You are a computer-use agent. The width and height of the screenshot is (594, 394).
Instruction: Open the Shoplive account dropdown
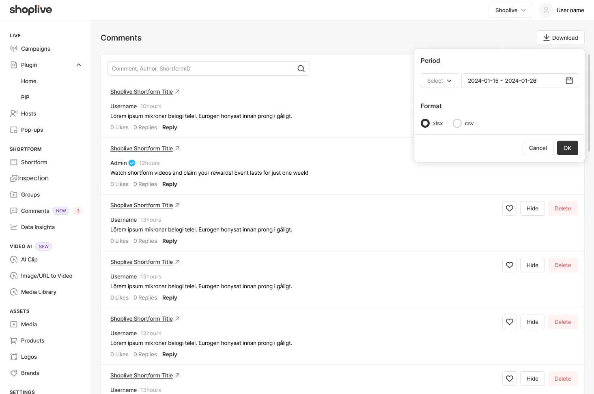(x=510, y=10)
